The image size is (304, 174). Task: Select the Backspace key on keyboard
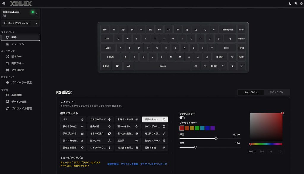pyautogui.click(x=228, y=30)
